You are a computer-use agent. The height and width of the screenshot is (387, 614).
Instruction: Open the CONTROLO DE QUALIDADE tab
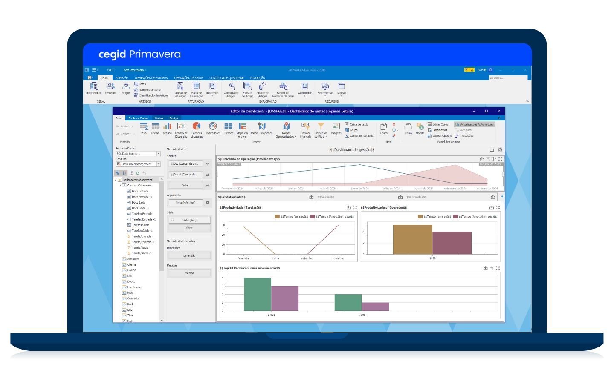coord(226,78)
